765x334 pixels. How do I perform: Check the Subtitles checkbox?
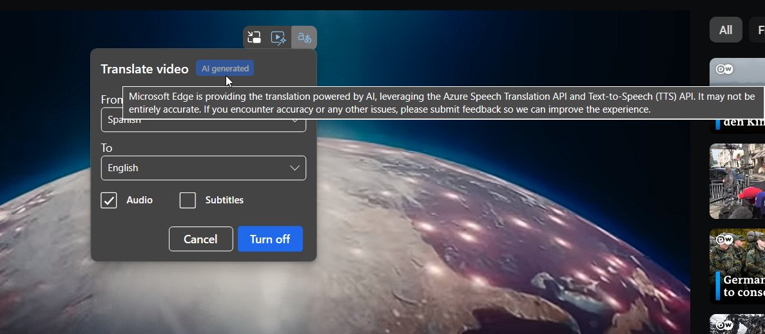point(188,200)
